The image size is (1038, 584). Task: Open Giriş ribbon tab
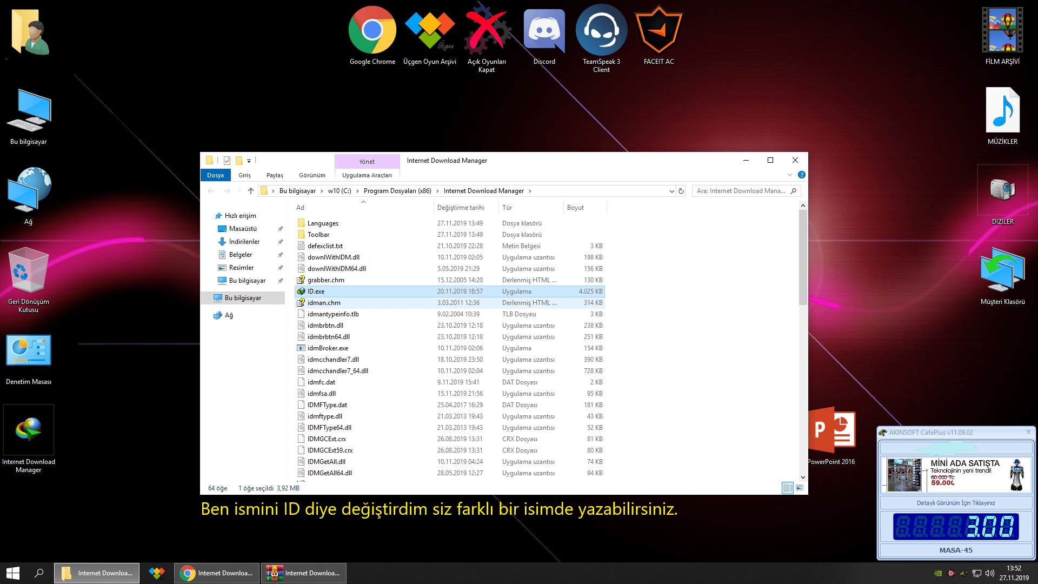pos(244,175)
